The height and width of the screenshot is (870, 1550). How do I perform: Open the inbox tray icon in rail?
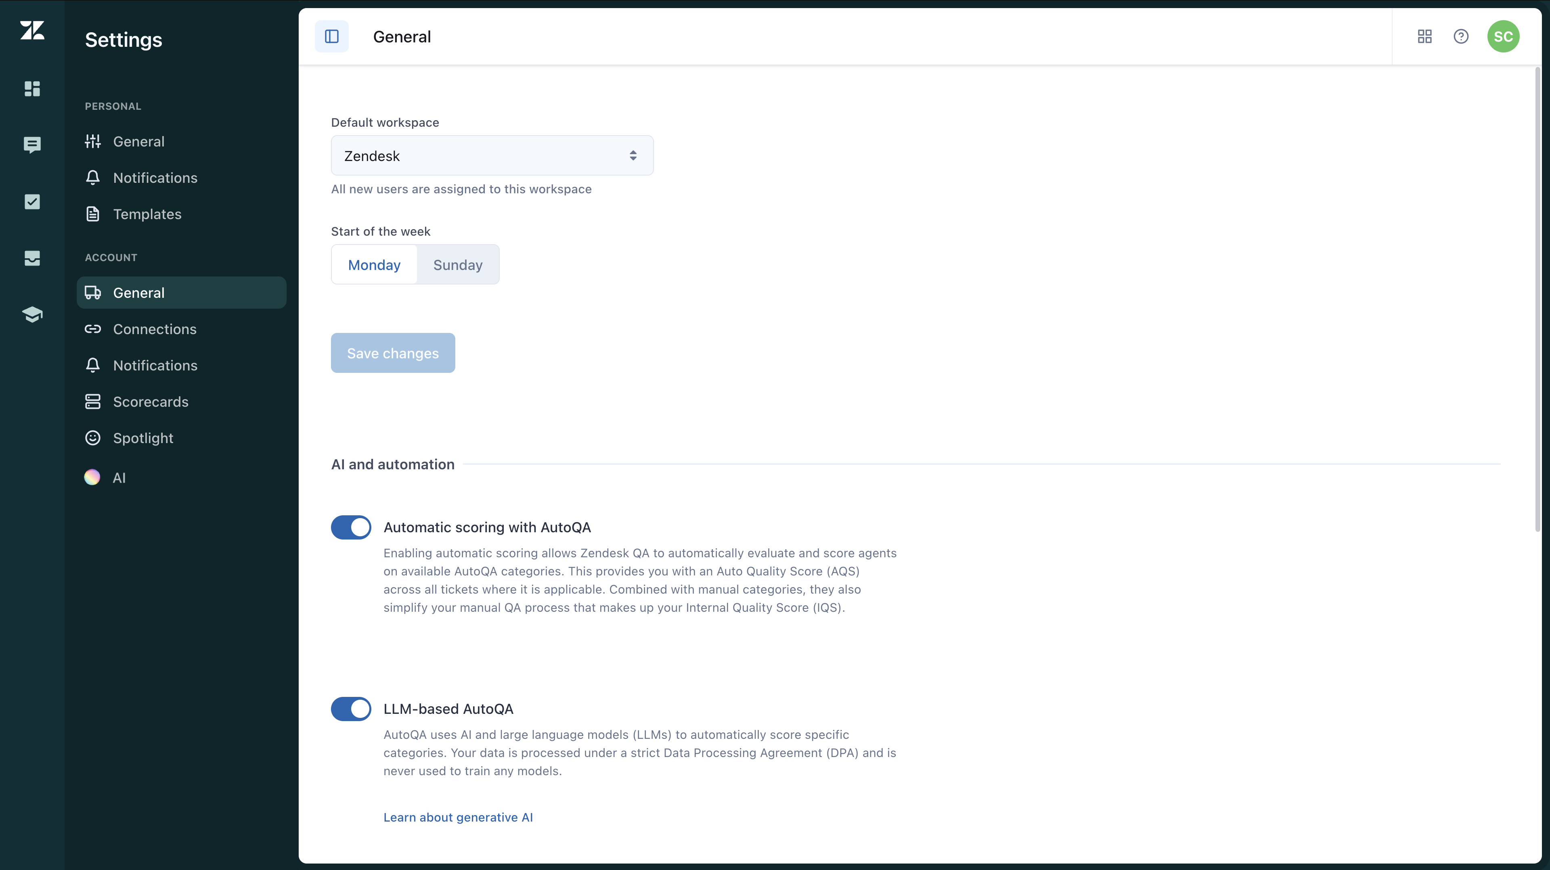click(32, 258)
